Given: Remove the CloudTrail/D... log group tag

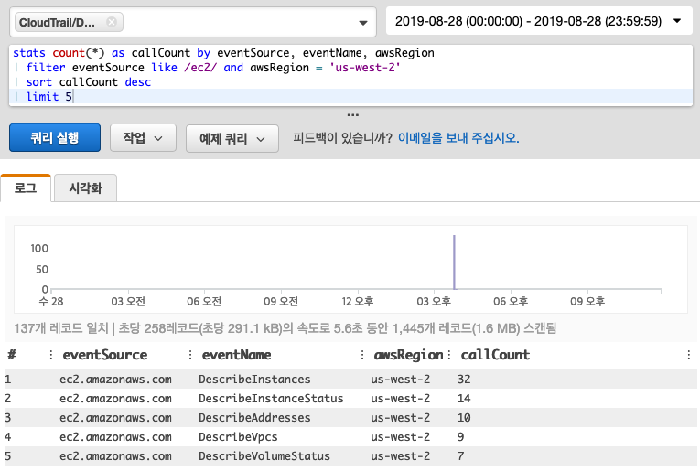Looking at the screenshot, I should (x=112, y=22).
